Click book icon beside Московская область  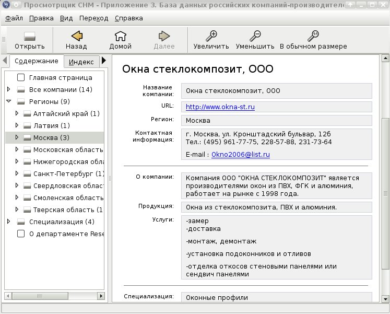pos(27,150)
